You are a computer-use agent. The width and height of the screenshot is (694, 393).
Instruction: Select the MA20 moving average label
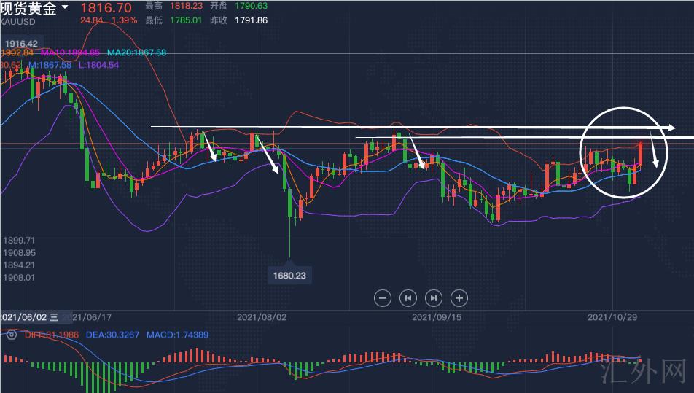[136, 53]
